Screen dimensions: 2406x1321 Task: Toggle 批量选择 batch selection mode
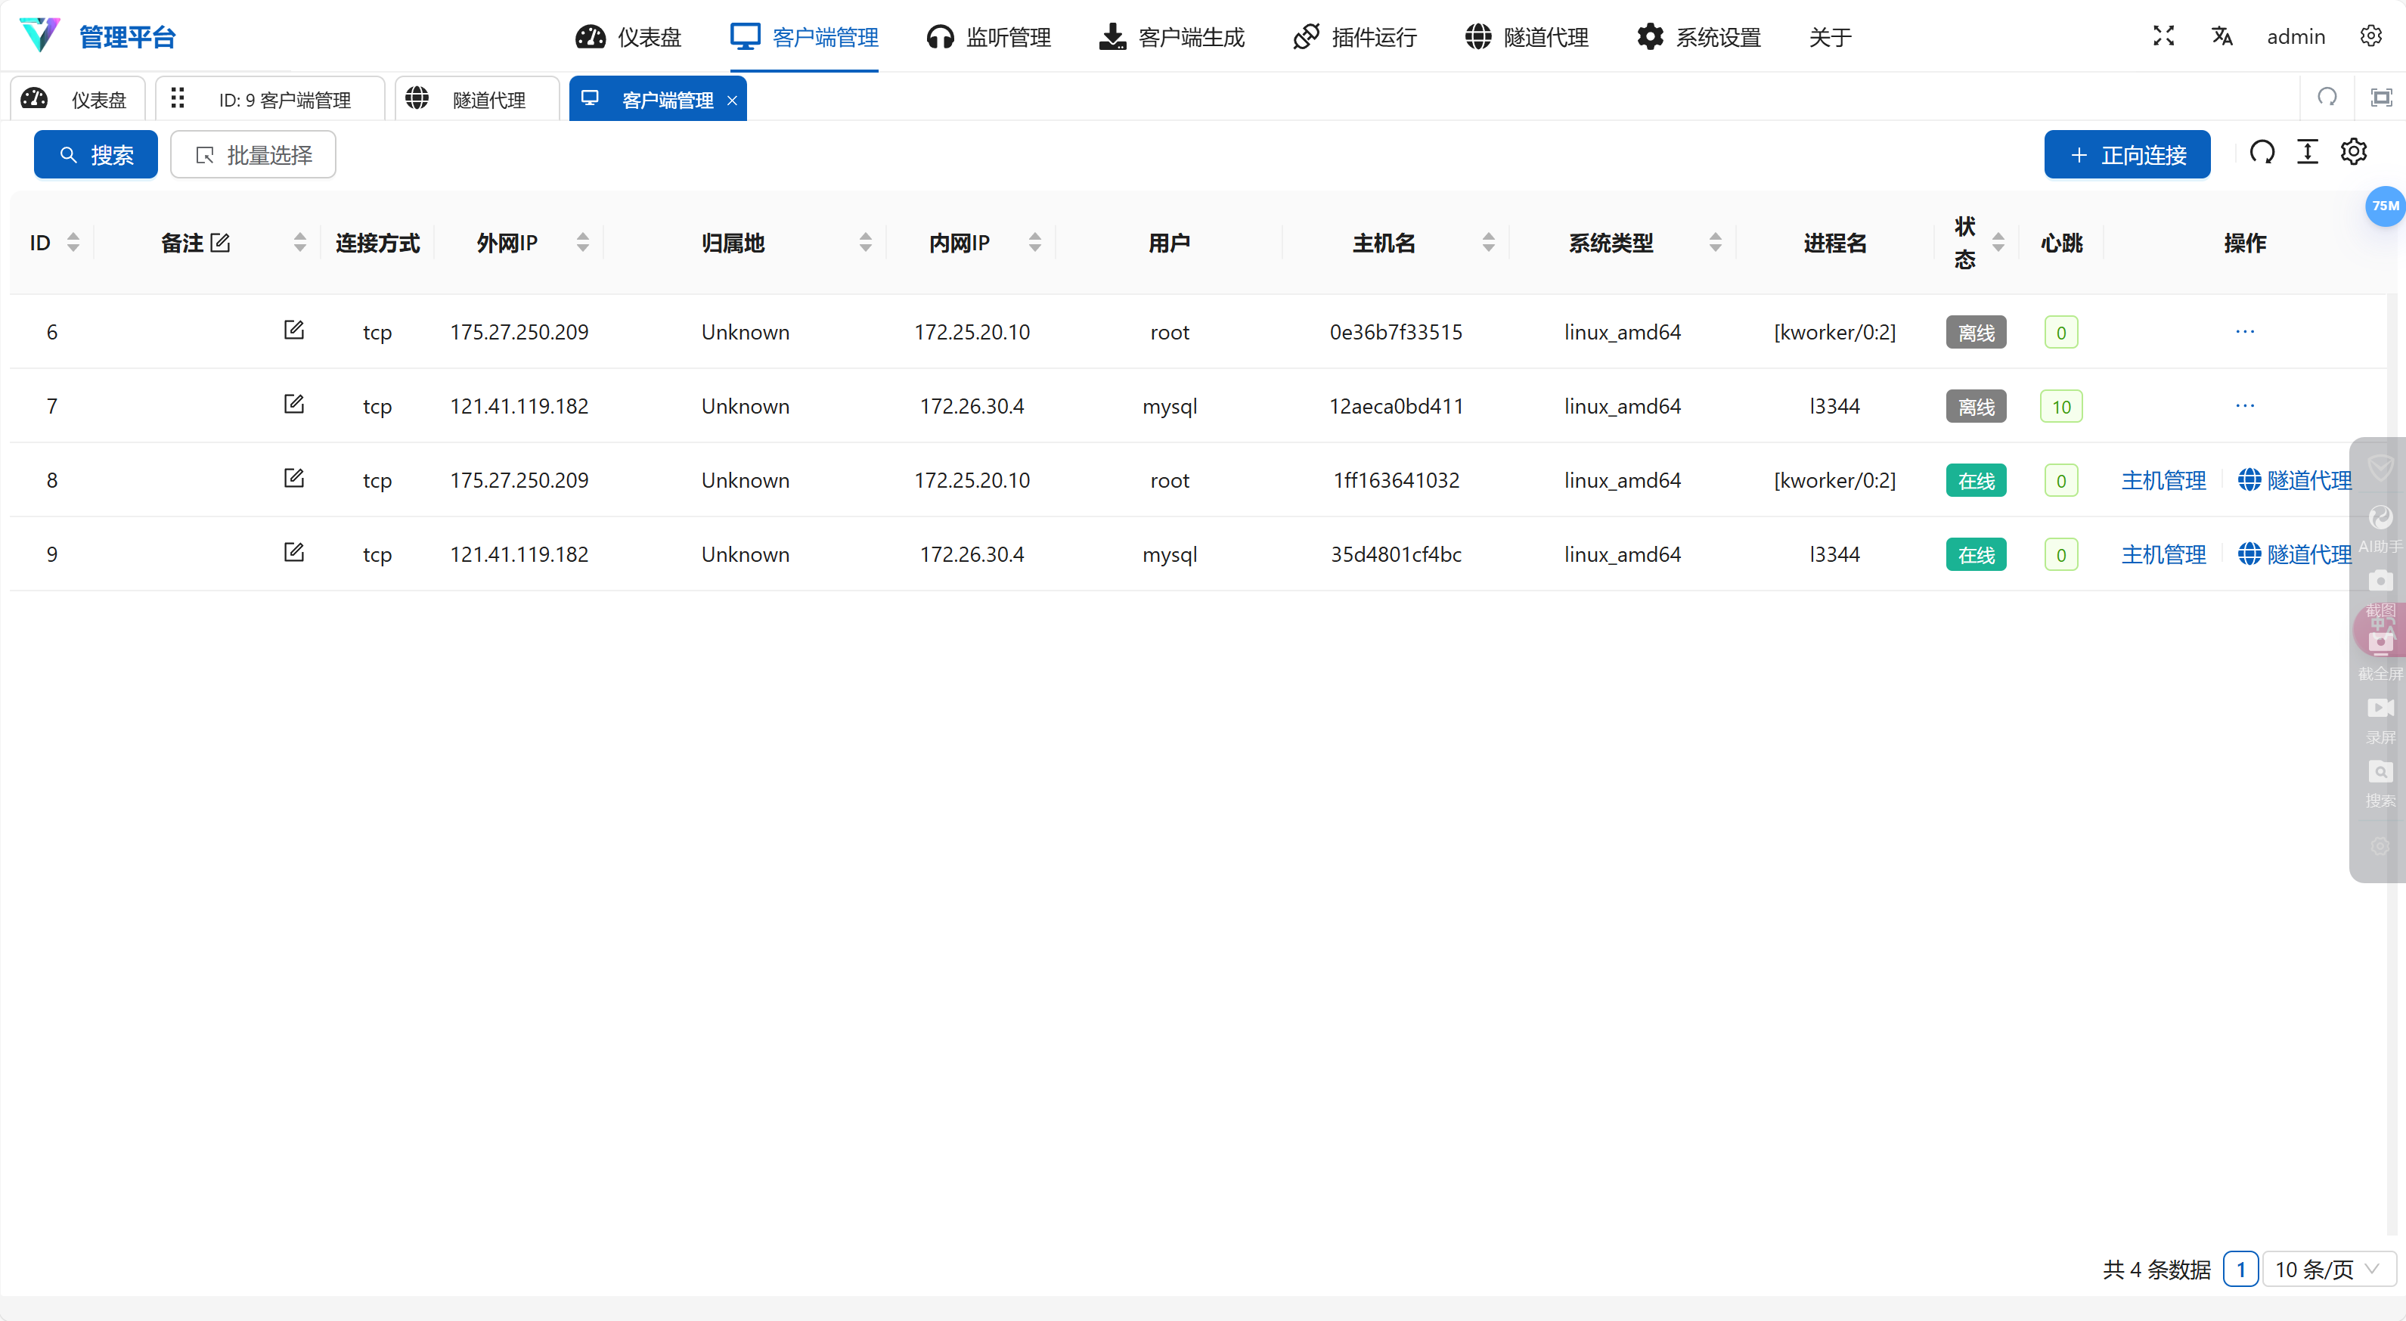pyautogui.click(x=253, y=154)
